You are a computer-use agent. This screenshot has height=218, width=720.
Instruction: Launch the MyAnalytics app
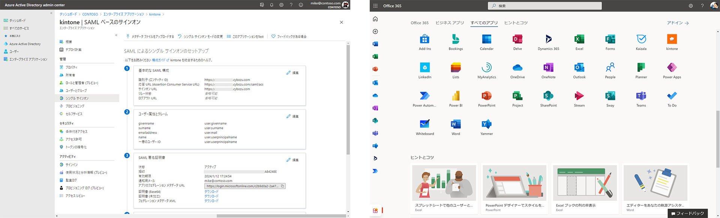(x=486, y=70)
